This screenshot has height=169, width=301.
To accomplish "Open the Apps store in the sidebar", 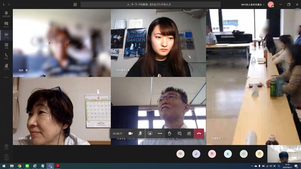I will click(x=6, y=146).
